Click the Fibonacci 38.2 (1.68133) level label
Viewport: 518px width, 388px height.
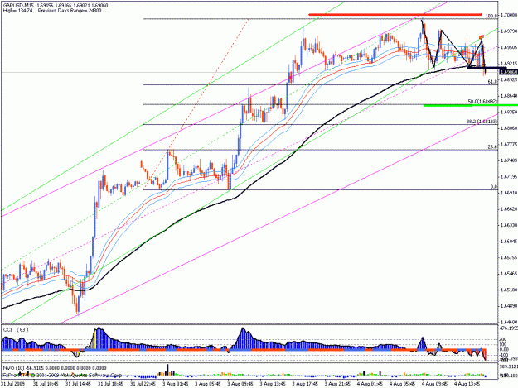[x=482, y=122]
